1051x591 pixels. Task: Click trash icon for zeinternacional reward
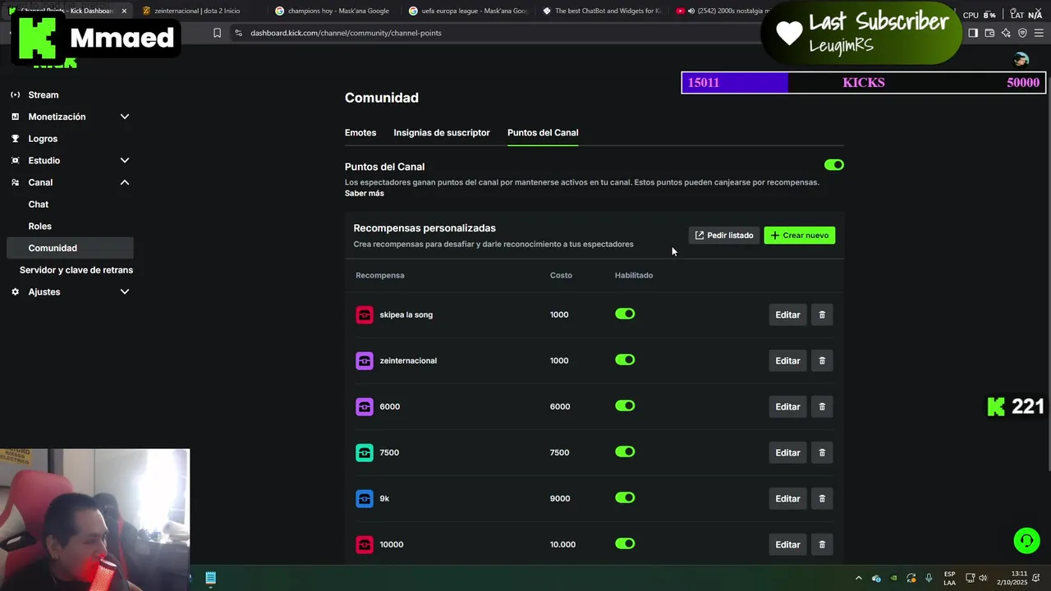pos(822,361)
